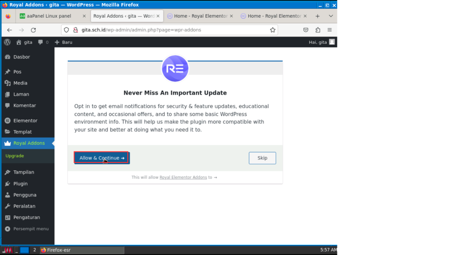Open a new browser tab

317,16
